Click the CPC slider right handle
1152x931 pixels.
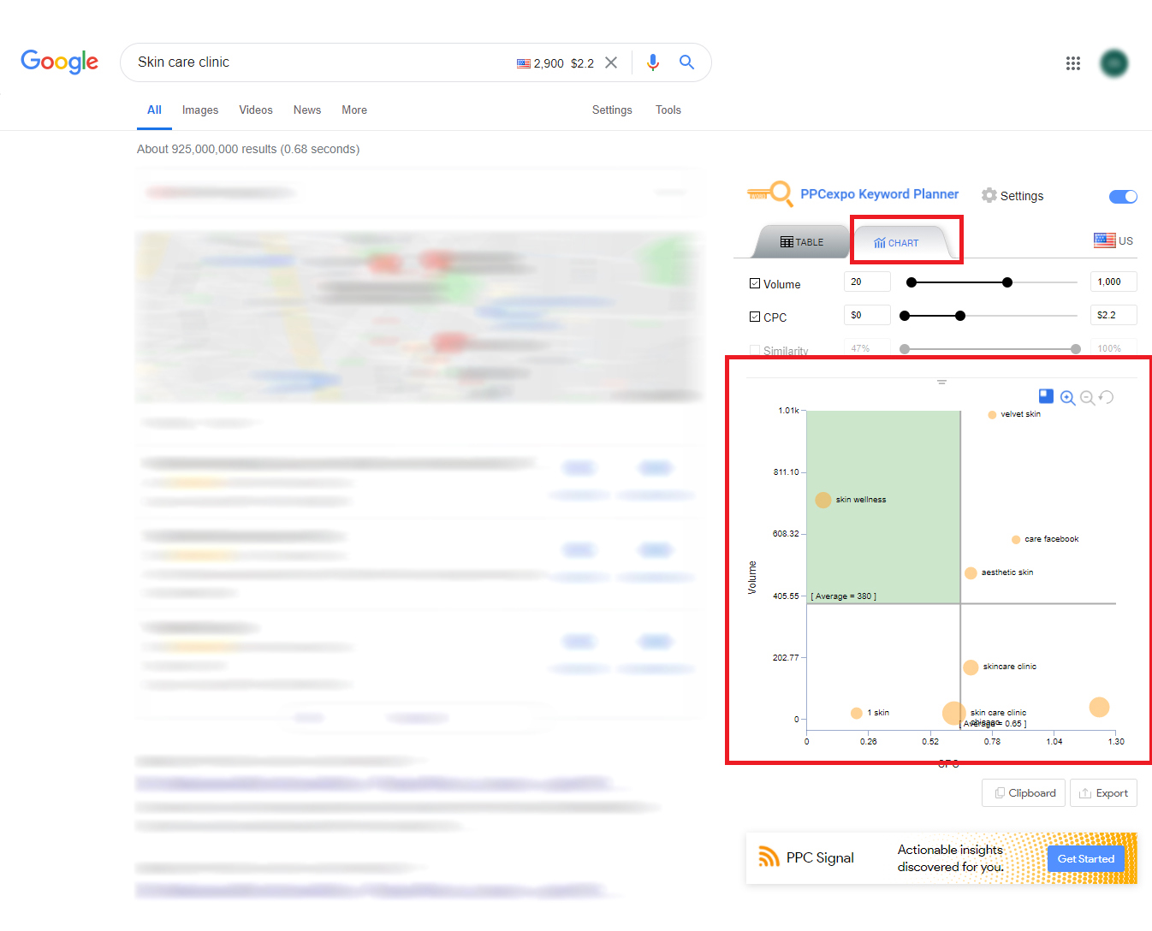[960, 316]
